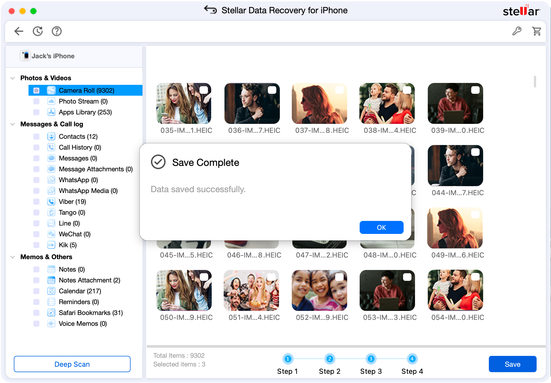Click the resume recovery clock icon

pos(38,31)
